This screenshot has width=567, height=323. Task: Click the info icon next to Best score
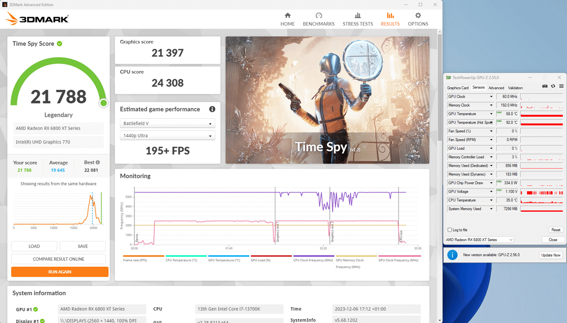pyautogui.click(x=98, y=162)
